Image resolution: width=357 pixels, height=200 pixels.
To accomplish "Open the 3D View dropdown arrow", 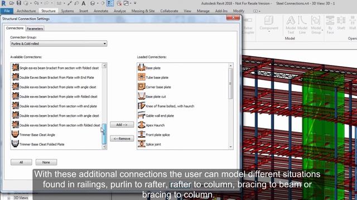I will [98, 3].
